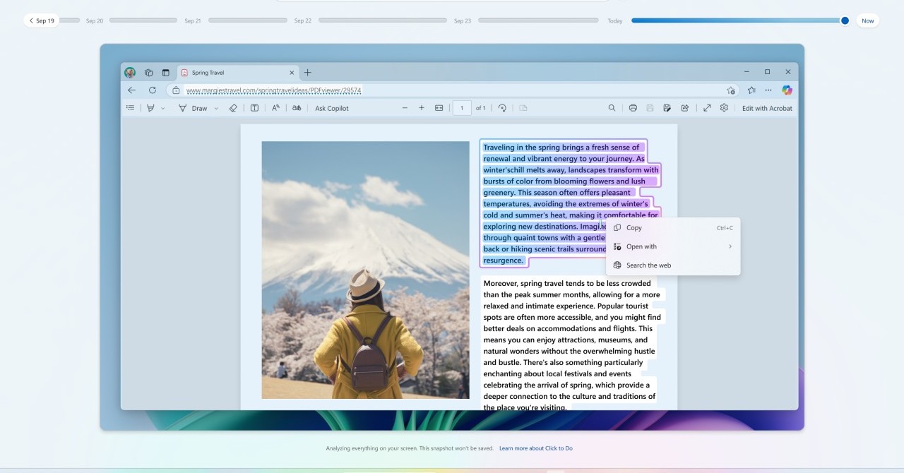Image resolution: width=904 pixels, height=473 pixels.
Task: Choose Copy from the context menu
Action: [634, 227]
